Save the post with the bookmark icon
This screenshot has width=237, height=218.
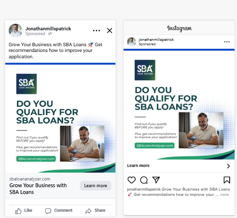[x=227, y=180]
